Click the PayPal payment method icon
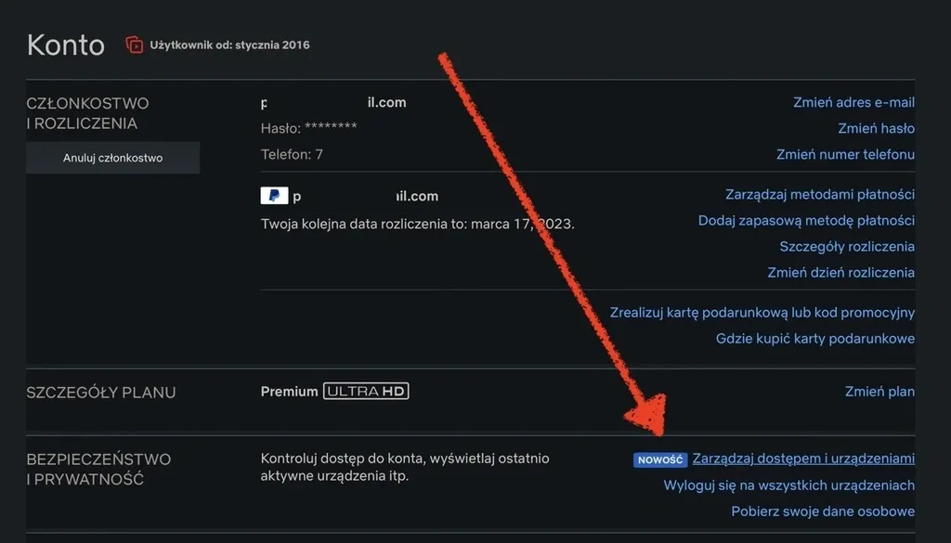 pyautogui.click(x=273, y=195)
